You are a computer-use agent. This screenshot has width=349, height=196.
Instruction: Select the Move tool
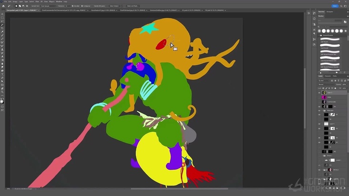[2, 14]
